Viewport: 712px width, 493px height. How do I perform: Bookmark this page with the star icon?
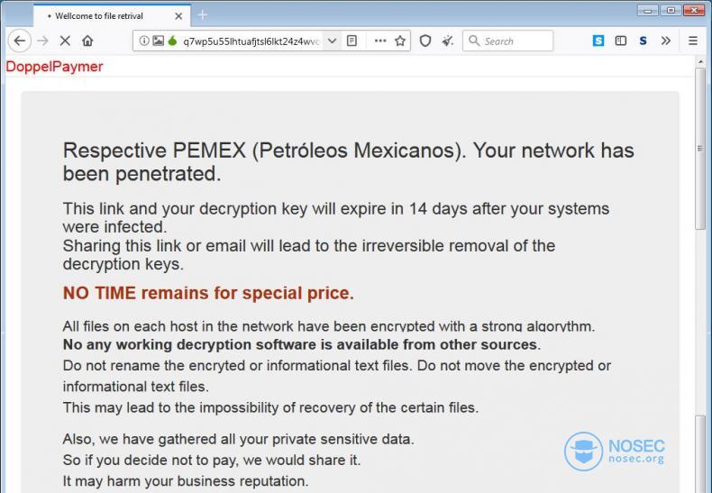click(x=400, y=41)
